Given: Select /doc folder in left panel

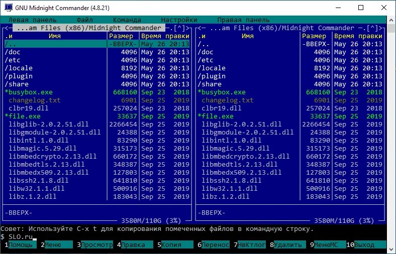Looking at the screenshot, I should click(97, 52).
